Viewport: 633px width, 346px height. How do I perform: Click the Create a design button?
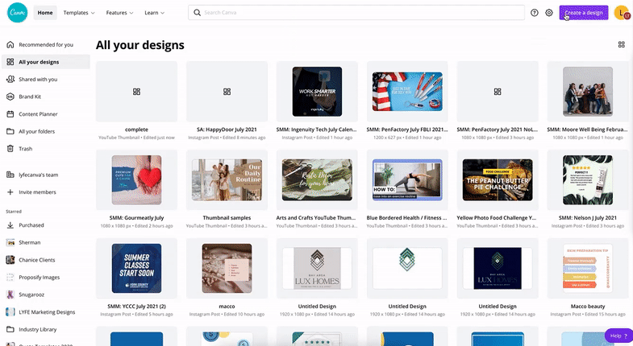click(583, 13)
